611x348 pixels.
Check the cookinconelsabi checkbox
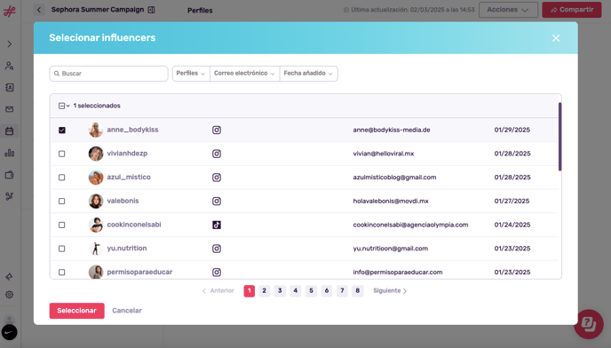(62, 225)
